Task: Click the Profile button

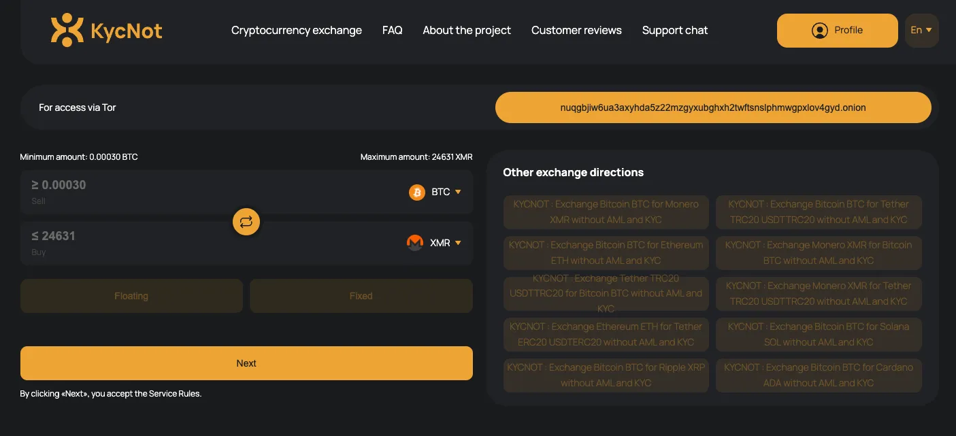Action: click(x=838, y=31)
